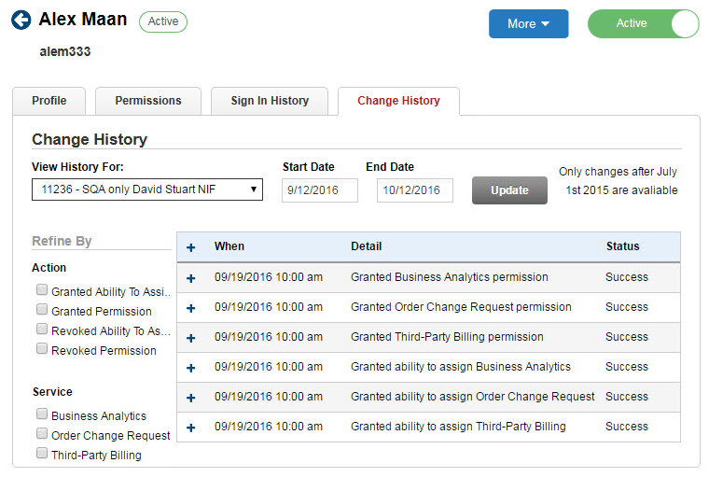Tick the Revoked Permission checkbox
The width and height of the screenshot is (709, 477).
(42, 349)
